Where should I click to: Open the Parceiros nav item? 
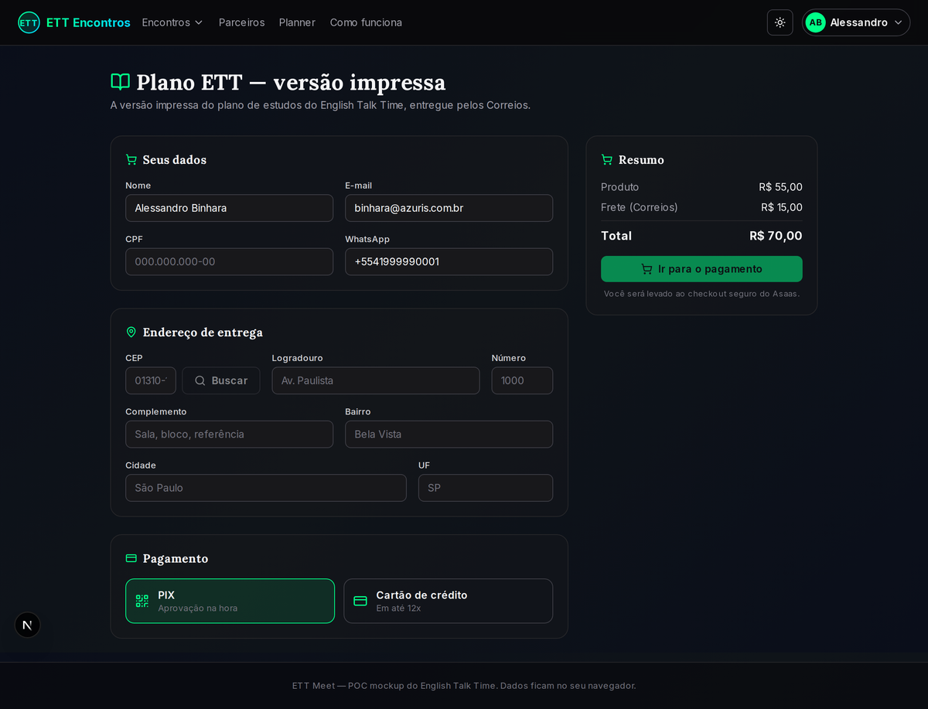click(x=241, y=22)
